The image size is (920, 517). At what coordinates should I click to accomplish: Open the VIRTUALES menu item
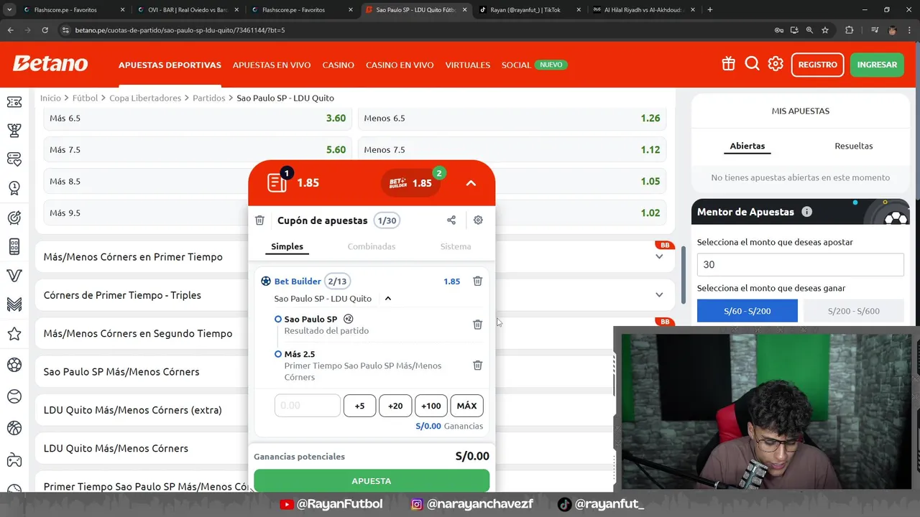point(468,65)
